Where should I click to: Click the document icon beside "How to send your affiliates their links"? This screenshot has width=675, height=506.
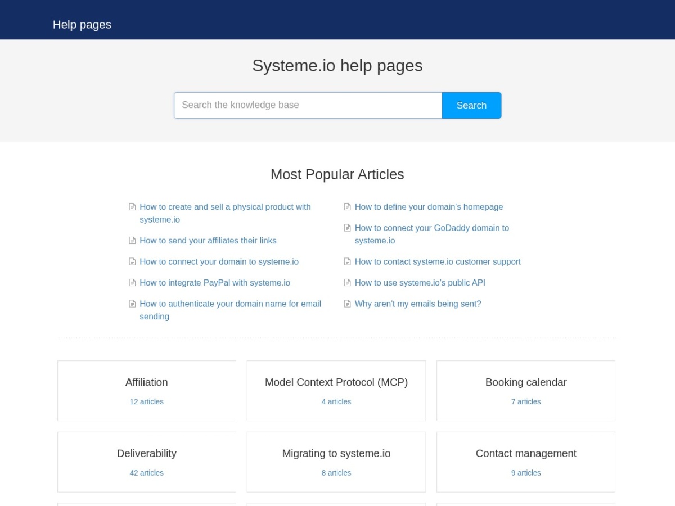pyautogui.click(x=132, y=241)
